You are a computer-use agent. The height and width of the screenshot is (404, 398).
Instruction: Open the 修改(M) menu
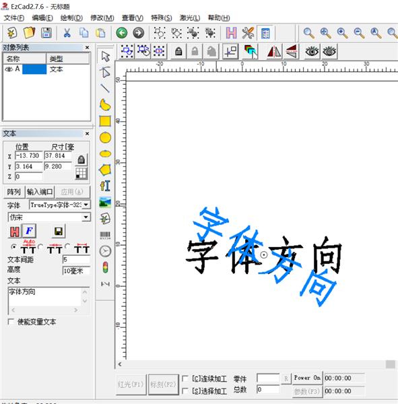click(102, 18)
